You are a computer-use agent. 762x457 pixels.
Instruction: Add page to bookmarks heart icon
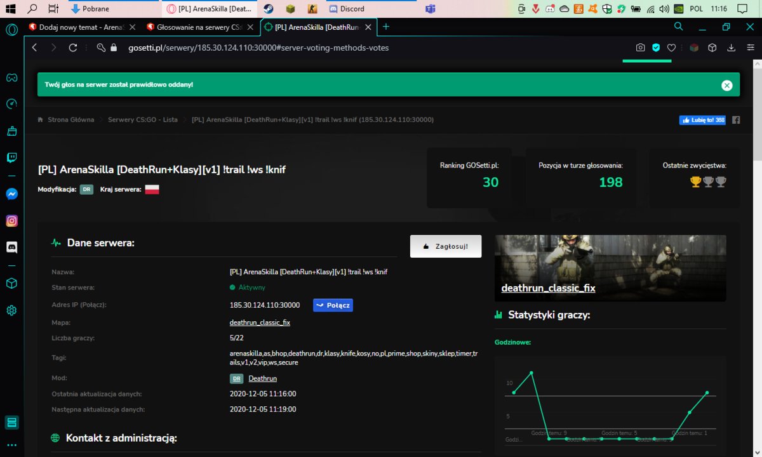671,48
